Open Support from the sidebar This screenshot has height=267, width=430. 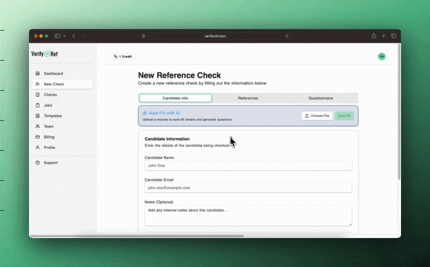tap(50, 163)
